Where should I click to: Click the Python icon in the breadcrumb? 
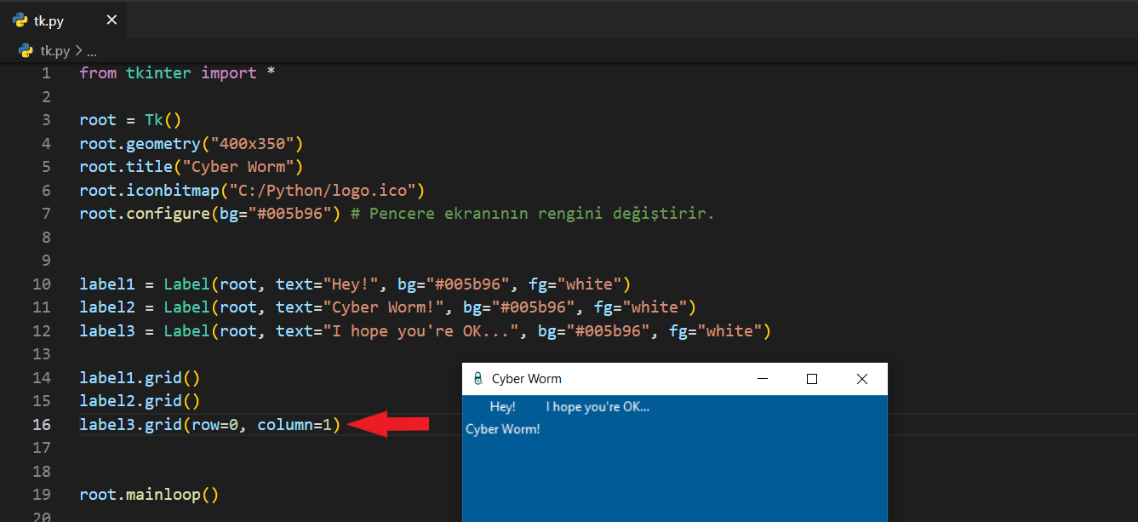point(26,51)
